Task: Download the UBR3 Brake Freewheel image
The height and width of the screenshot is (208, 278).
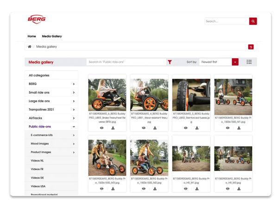Action: 113,128
